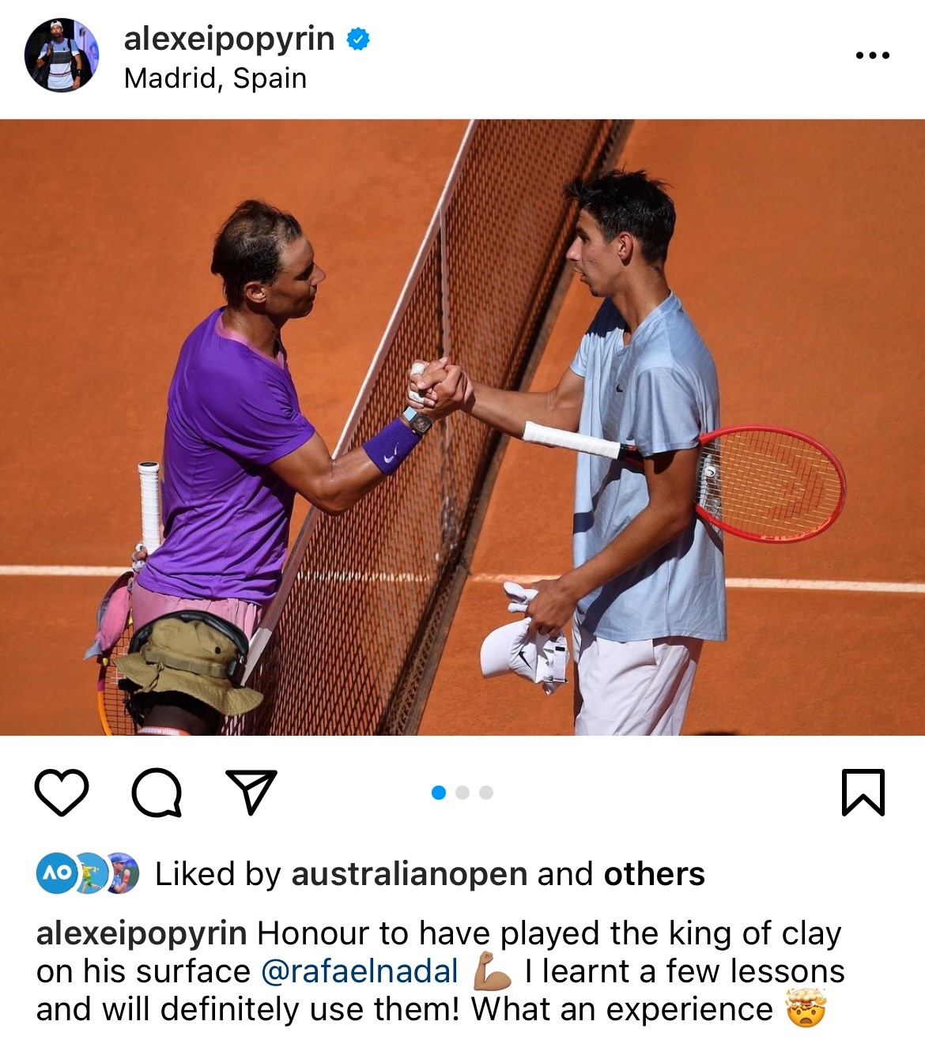Share post via paper plane icon
The image size is (925, 1040).
[x=251, y=791]
